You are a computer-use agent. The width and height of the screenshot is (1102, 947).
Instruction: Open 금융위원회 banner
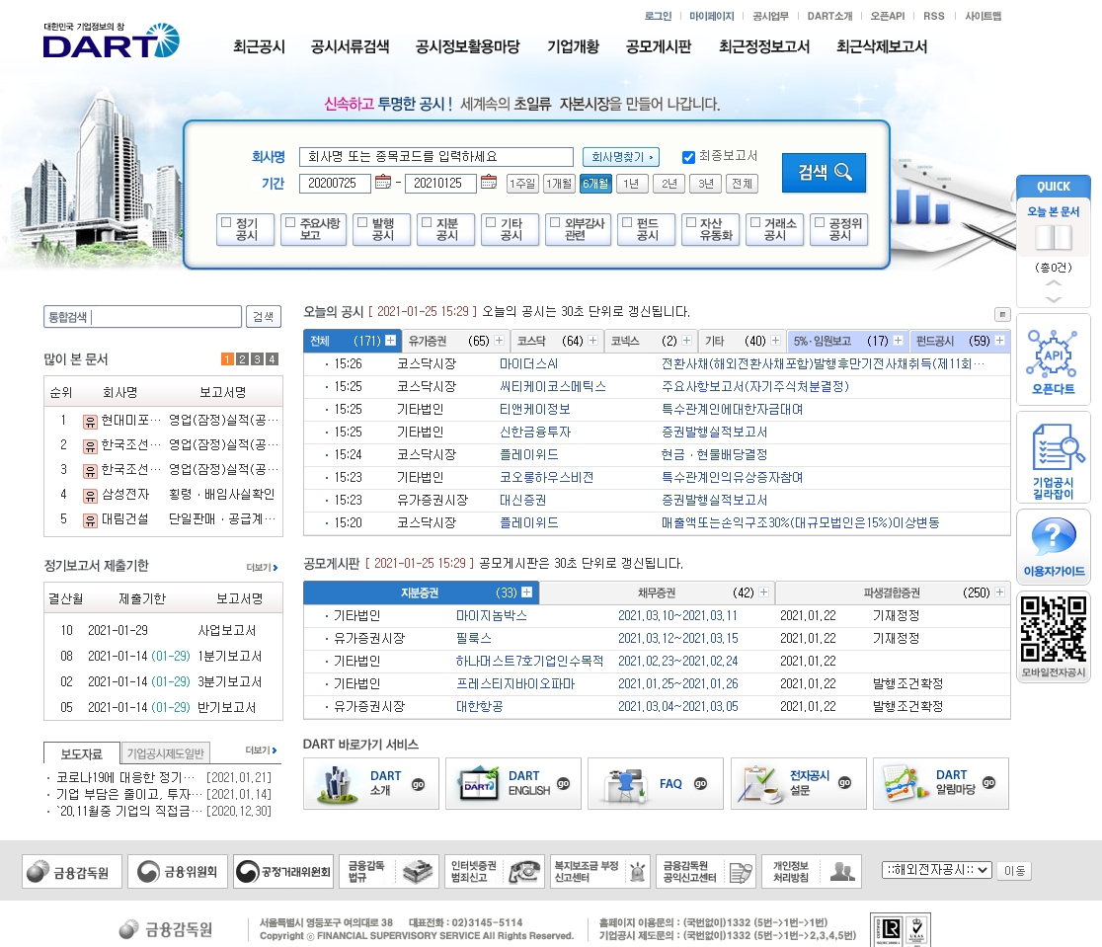point(178,872)
